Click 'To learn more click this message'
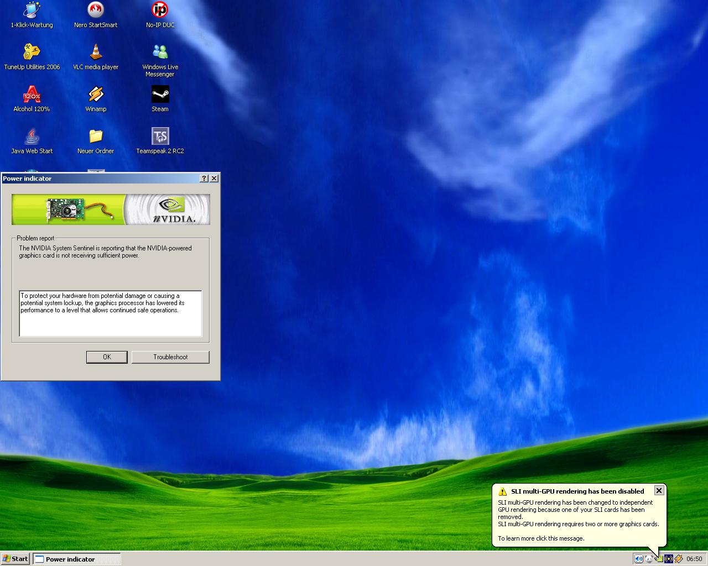 coord(541,538)
